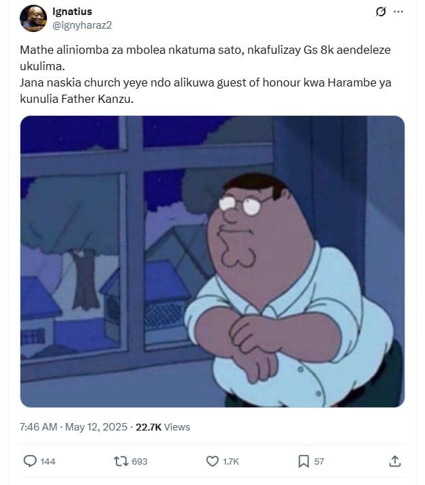Click the 22.7K Views count

pyautogui.click(x=163, y=427)
